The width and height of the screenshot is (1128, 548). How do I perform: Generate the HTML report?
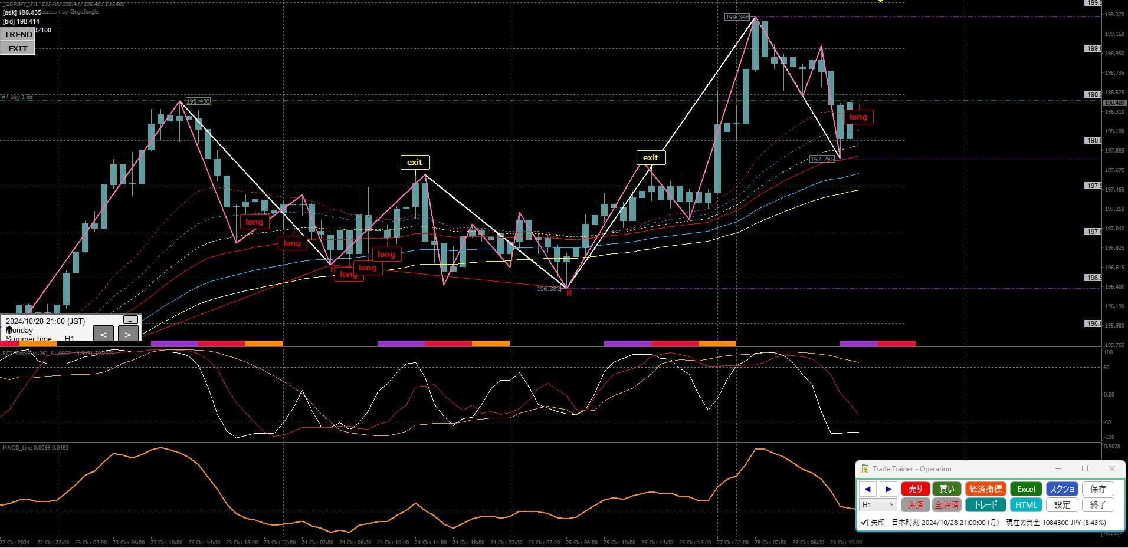click(1026, 505)
